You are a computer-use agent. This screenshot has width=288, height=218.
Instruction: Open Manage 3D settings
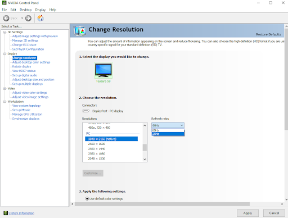[25, 40]
